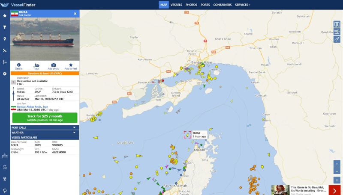Open the vessel filter funnel icon
The width and height of the screenshot is (343, 195).
pos(5,27)
